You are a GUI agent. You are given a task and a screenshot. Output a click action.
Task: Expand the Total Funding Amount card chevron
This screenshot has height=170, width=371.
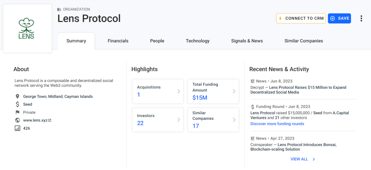pyautogui.click(x=234, y=91)
